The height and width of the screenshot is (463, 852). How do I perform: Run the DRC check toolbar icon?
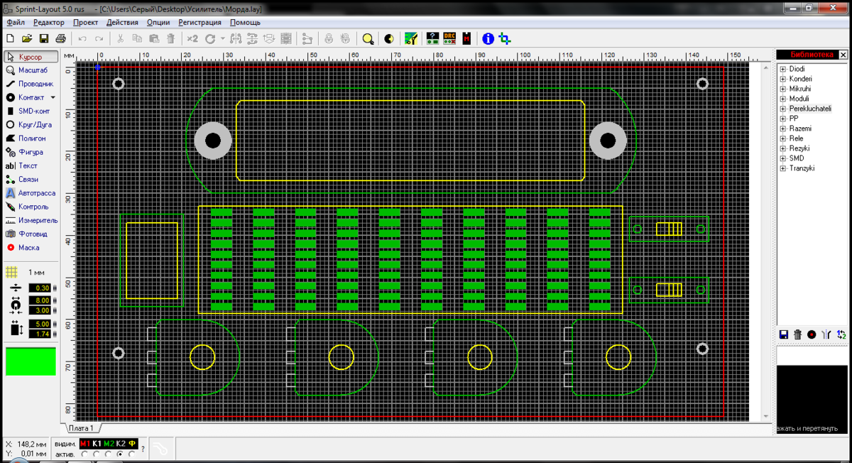click(x=449, y=38)
